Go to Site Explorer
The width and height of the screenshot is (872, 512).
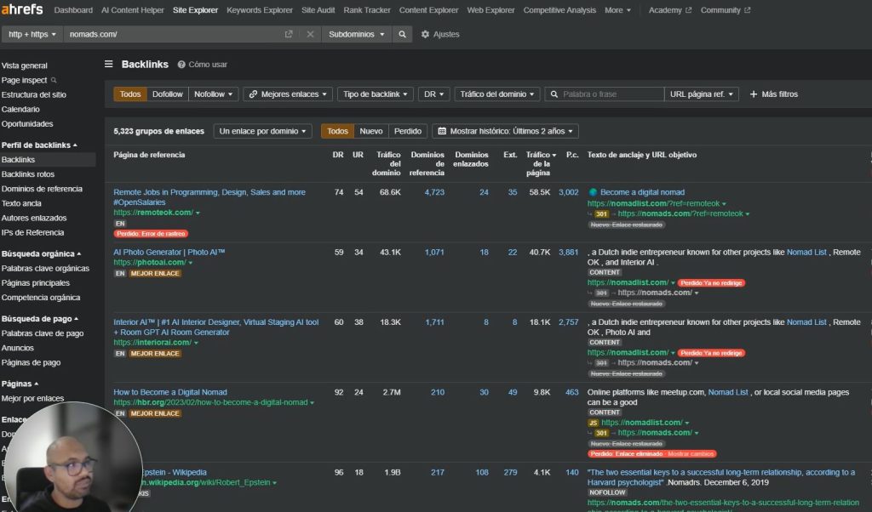tap(195, 10)
